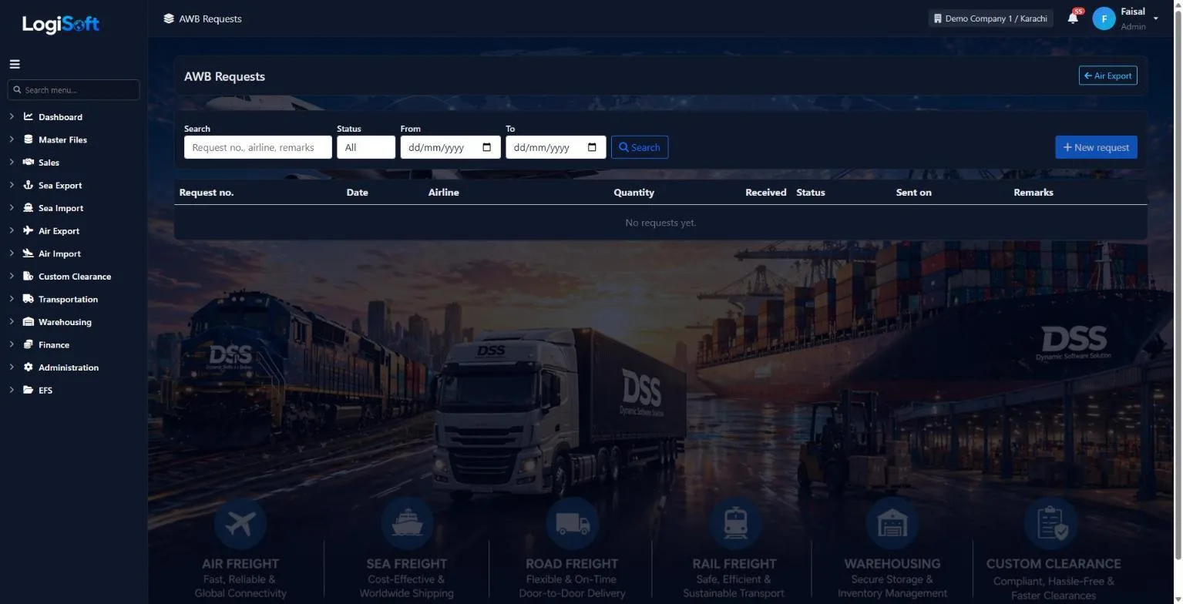Image resolution: width=1183 pixels, height=604 pixels.
Task: Open the From date calendar picker
Action: [487, 147]
